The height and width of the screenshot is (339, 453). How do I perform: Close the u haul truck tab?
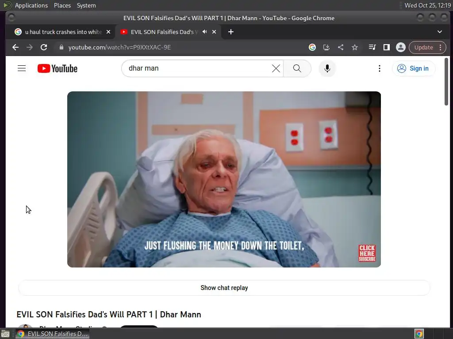[108, 32]
